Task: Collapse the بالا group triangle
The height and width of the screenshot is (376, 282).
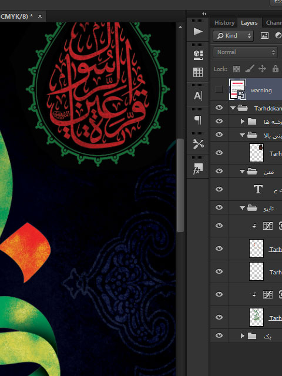Action: (242, 135)
